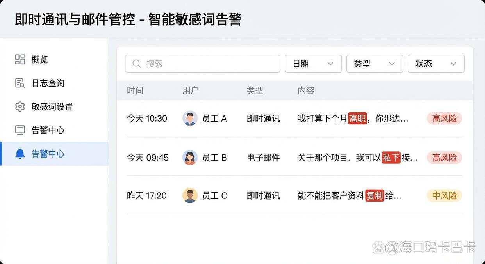Click the highlighted word 私下 in 员工 B's email
This screenshot has height=264, width=485.
point(391,158)
